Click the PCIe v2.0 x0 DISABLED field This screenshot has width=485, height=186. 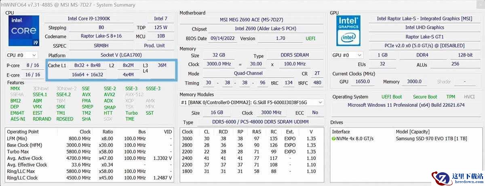pos(424,46)
